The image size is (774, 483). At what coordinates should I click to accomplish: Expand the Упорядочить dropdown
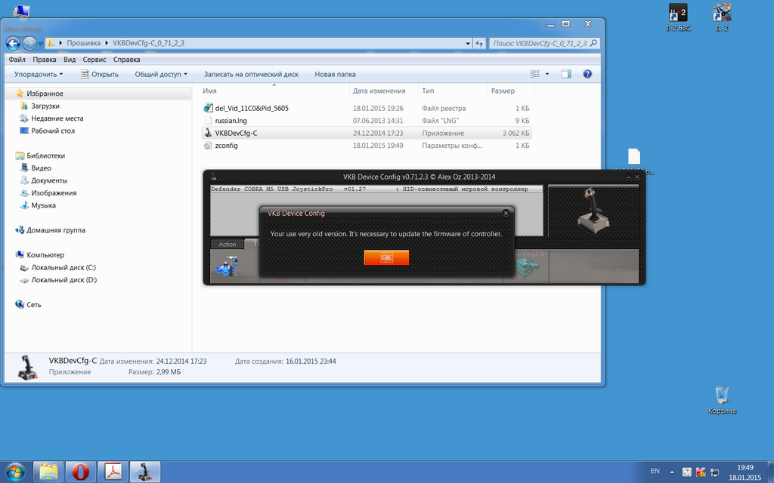[x=39, y=74]
